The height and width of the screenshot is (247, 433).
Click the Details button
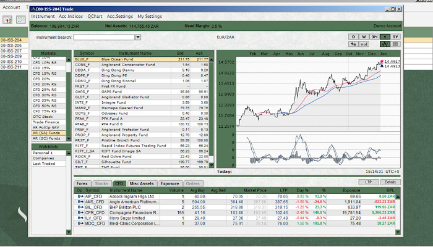390,182
